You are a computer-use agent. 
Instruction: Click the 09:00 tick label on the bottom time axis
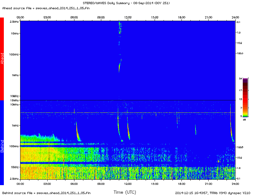pyautogui.click(x=101, y=184)
